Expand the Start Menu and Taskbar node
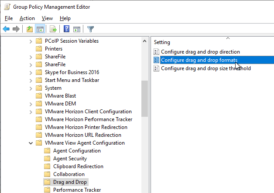The height and width of the screenshot is (193, 274). [x=31, y=81]
